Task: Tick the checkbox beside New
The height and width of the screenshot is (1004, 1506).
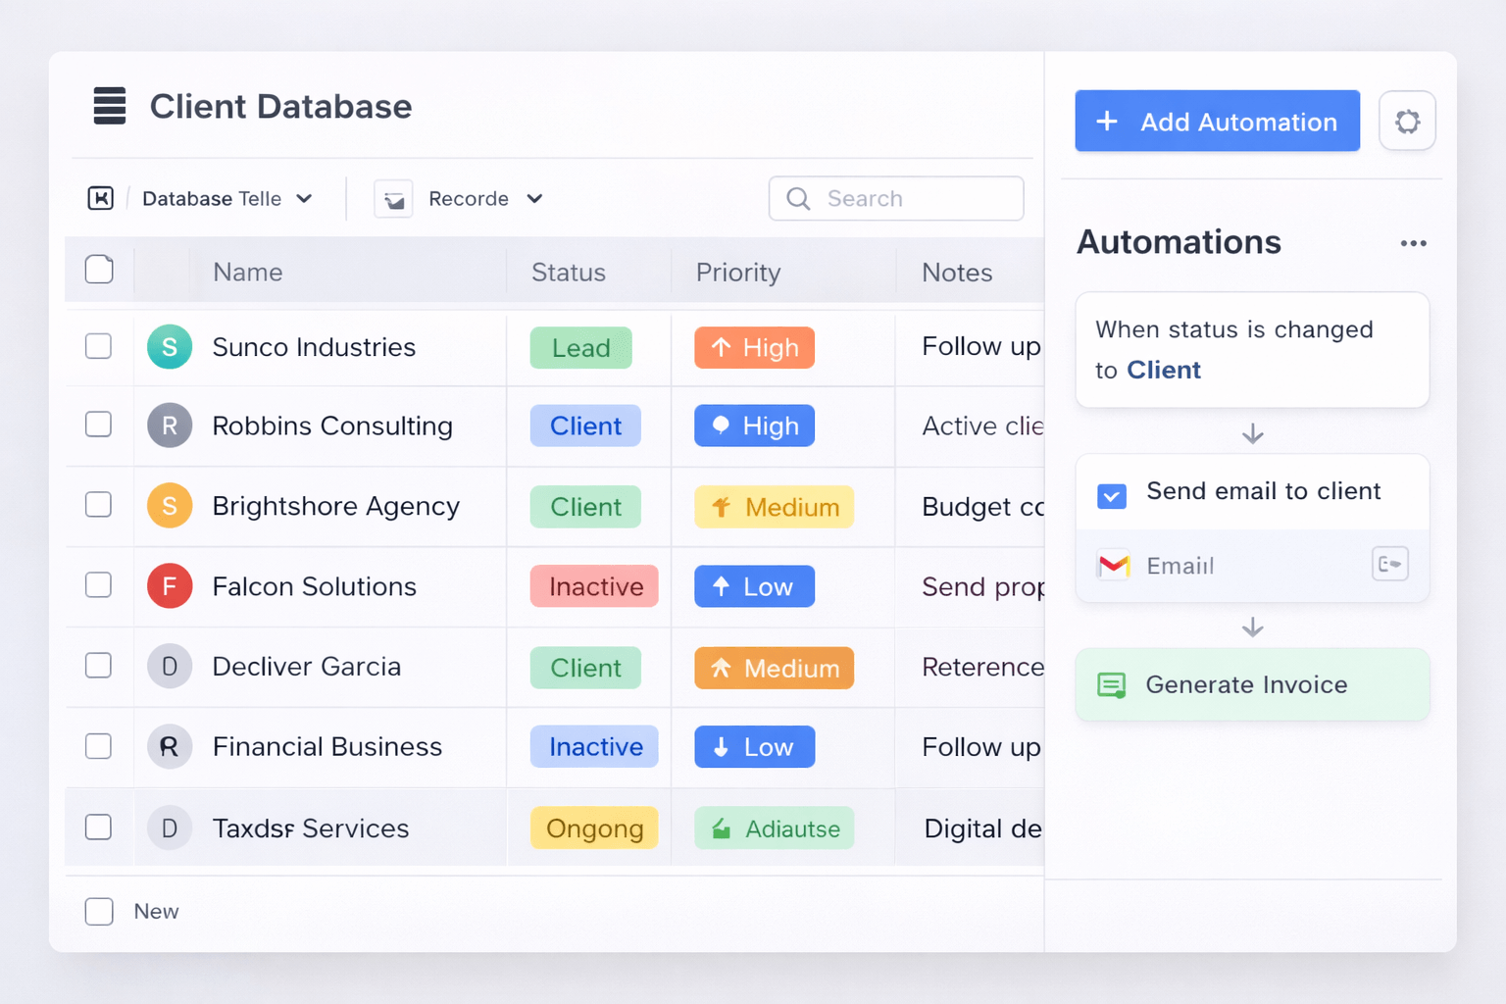Action: [99, 912]
